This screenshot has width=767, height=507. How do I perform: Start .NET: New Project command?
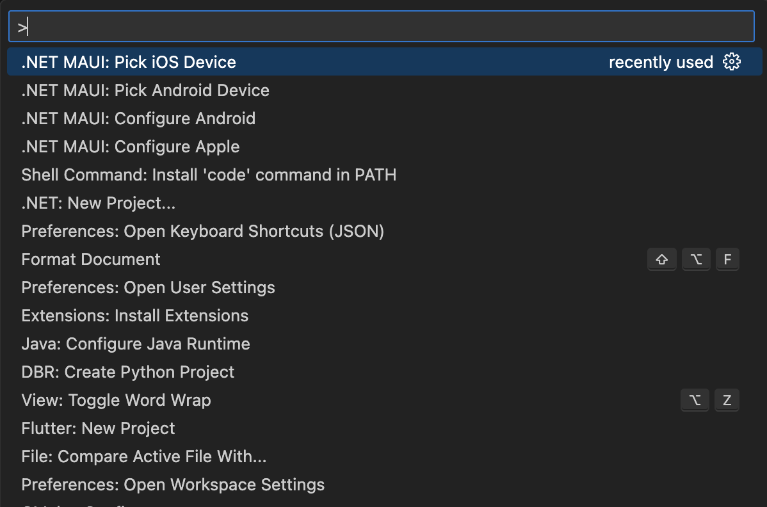pyautogui.click(x=99, y=203)
